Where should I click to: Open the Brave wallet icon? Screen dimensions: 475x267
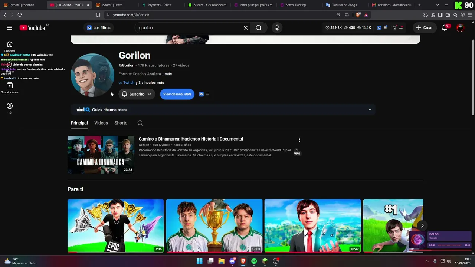point(448,15)
